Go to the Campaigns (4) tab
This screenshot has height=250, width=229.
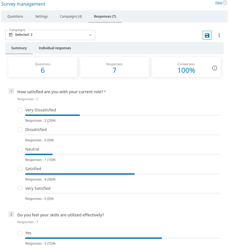point(71,17)
